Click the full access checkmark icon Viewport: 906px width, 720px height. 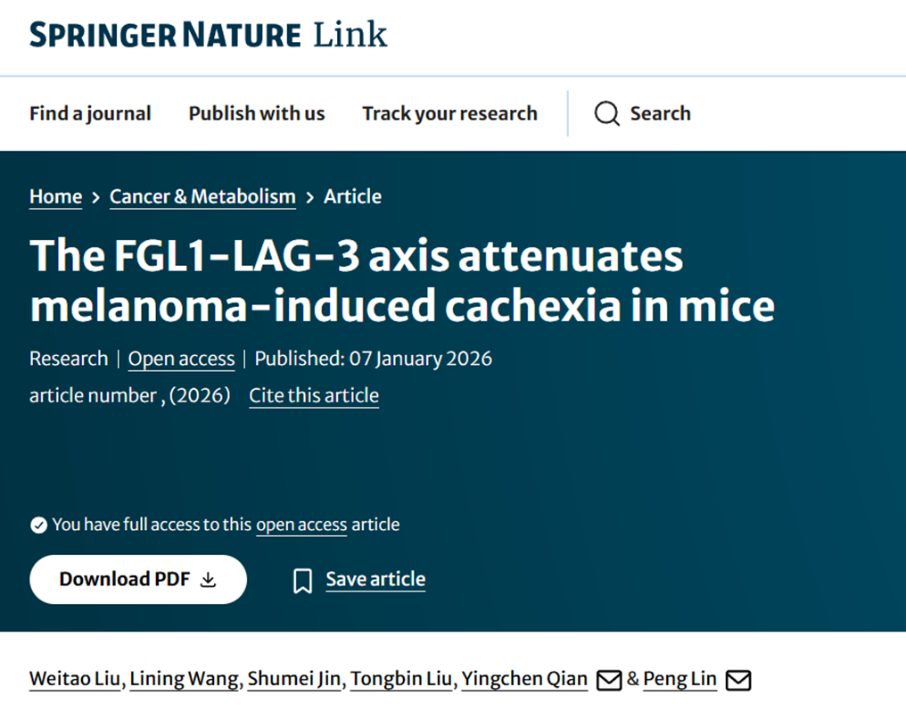coord(38,525)
